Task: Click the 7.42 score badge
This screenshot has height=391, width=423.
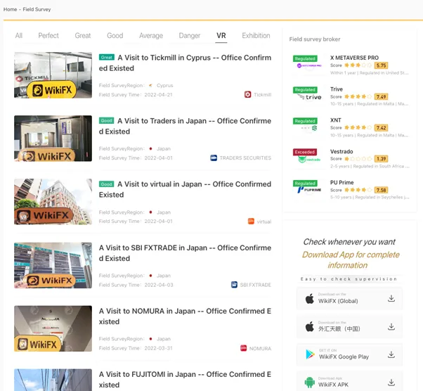Action: [x=381, y=128]
